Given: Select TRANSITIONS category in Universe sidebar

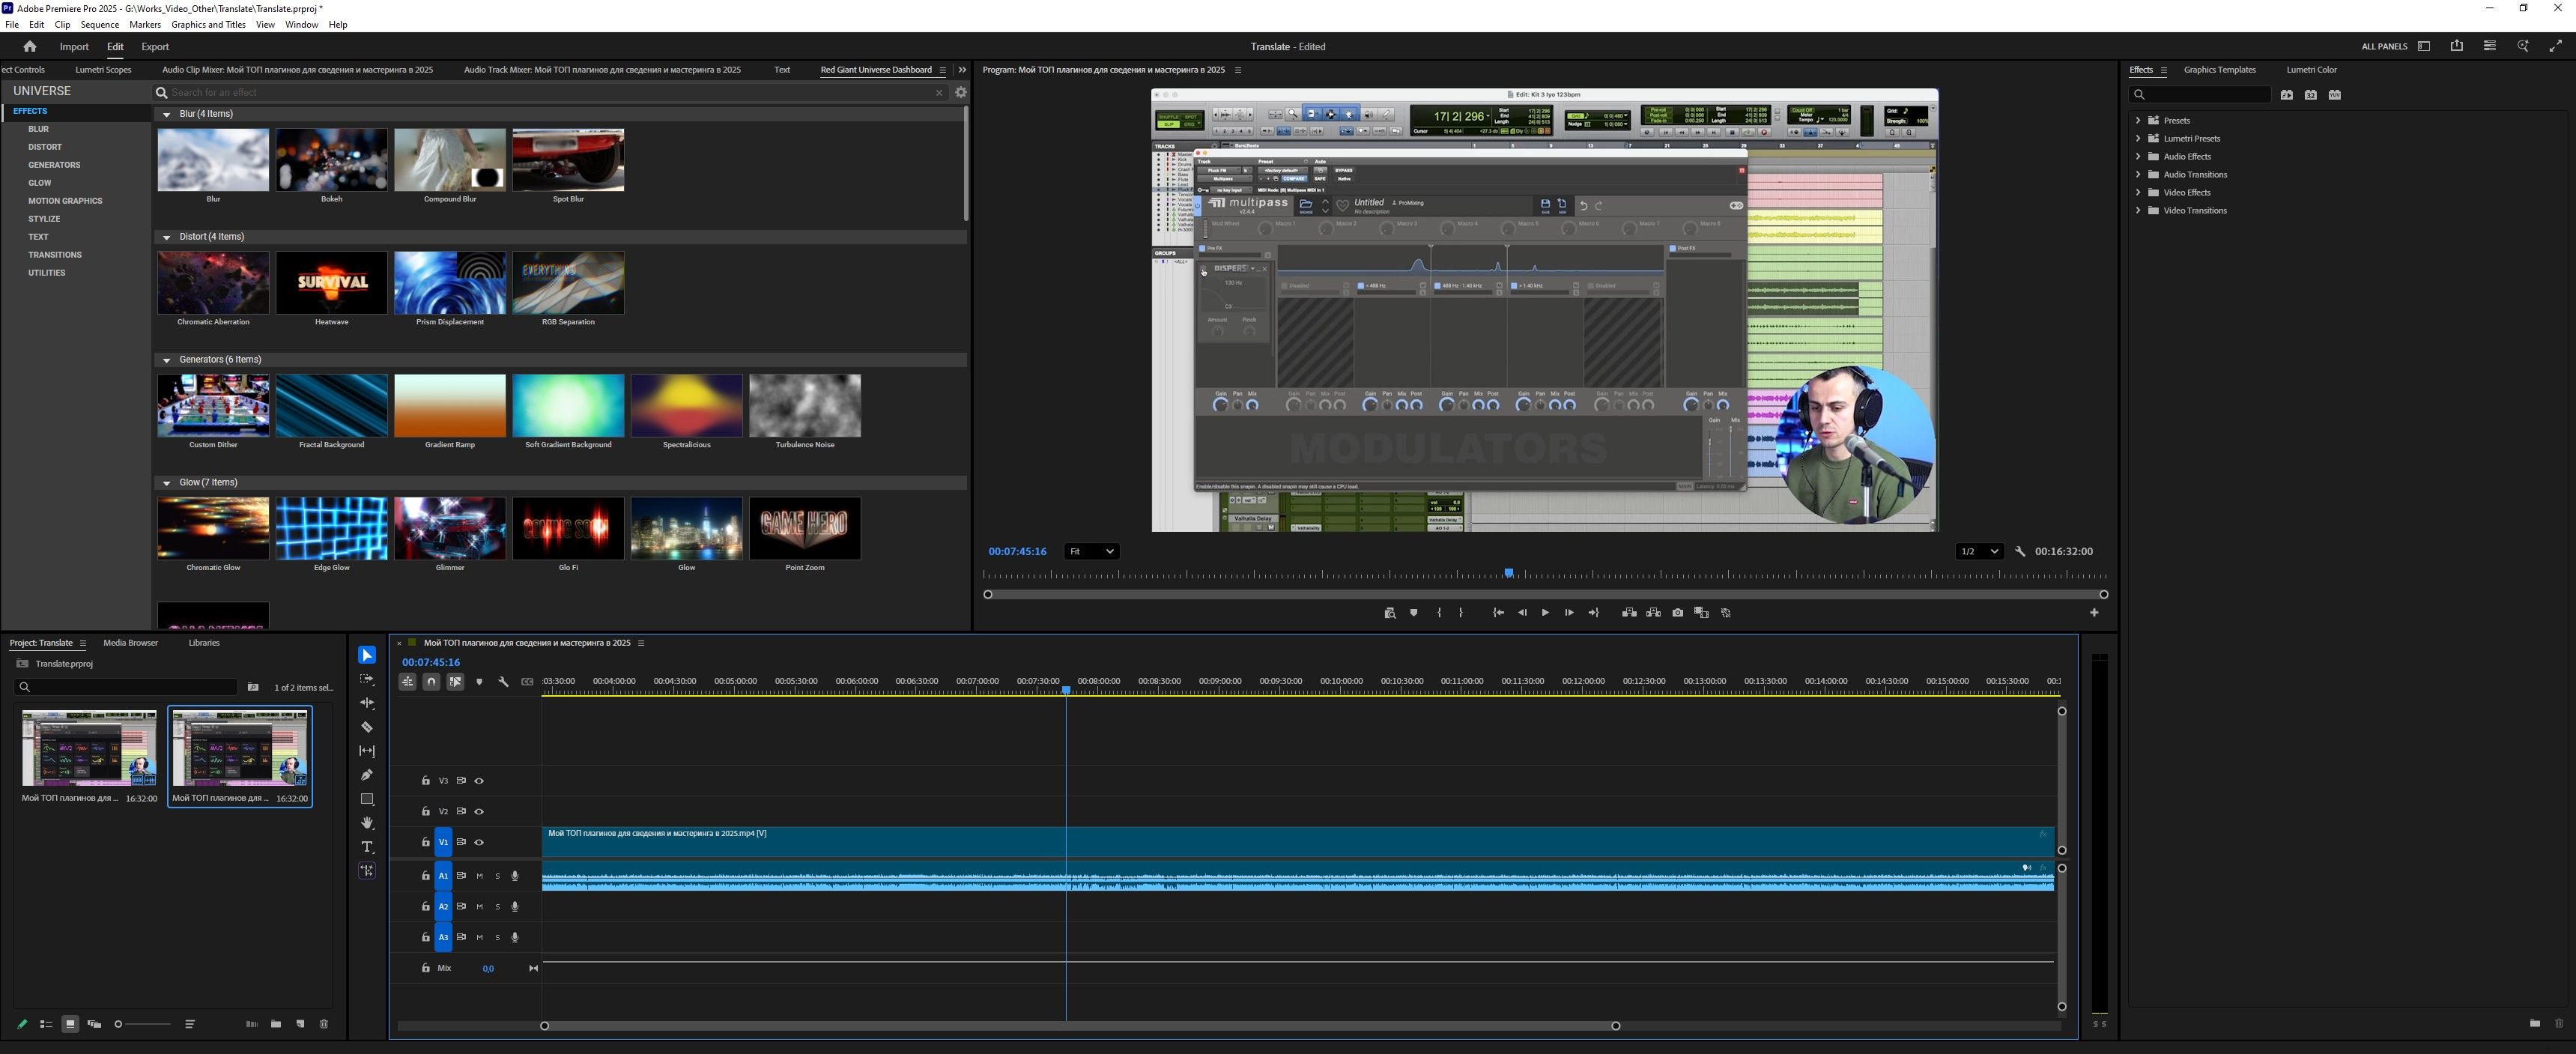Looking at the screenshot, I should click(x=55, y=255).
